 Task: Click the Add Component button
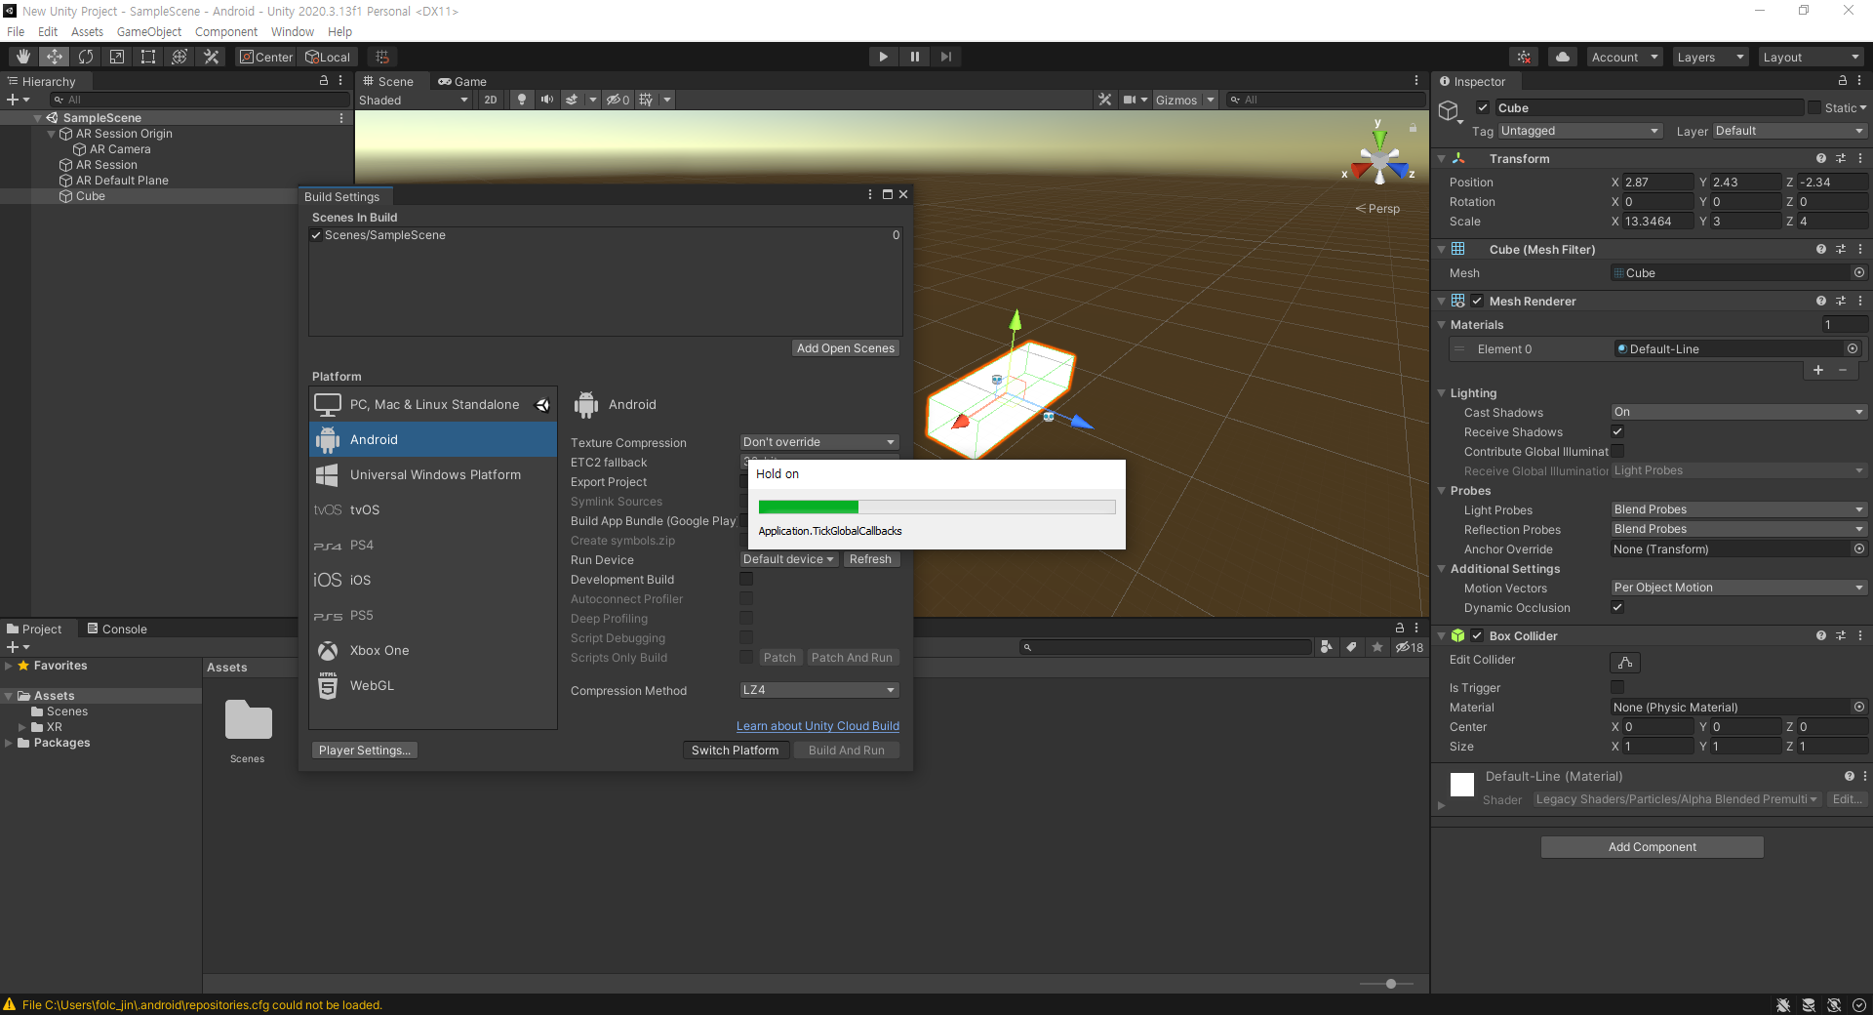pos(1653,846)
